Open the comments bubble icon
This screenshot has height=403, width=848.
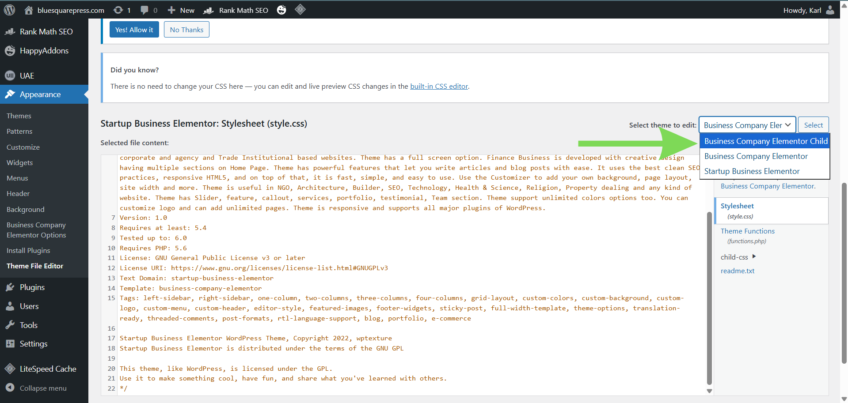[x=145, y=10]
